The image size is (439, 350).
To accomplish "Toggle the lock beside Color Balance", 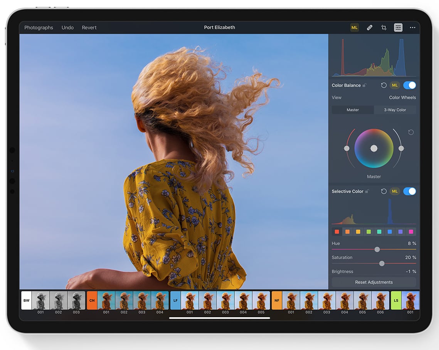I will click(365, 86).
